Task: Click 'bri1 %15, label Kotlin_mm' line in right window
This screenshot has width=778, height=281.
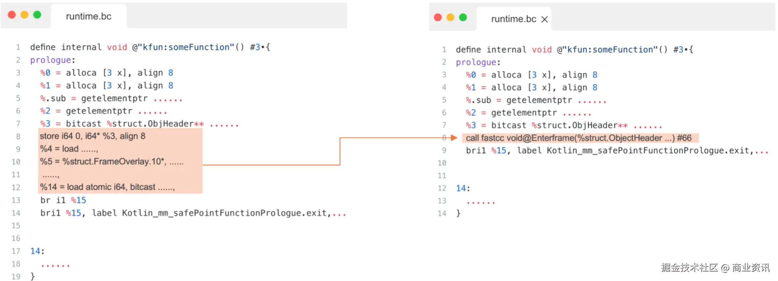Action: 617,151
